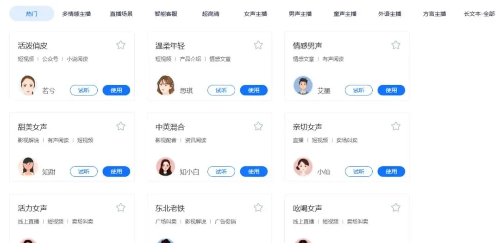This screenshot has height=243, width=500.
Task: Star the 温柔年轻 voice card
Action: [258, 45]
